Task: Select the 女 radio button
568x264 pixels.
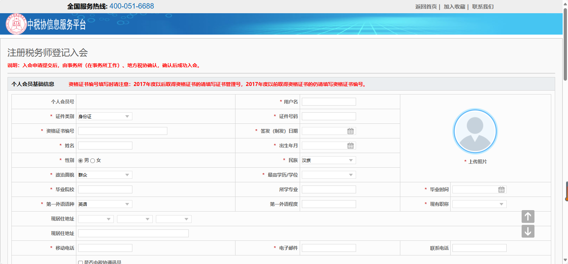Action: pyautogui.click(x=93, y=161)
